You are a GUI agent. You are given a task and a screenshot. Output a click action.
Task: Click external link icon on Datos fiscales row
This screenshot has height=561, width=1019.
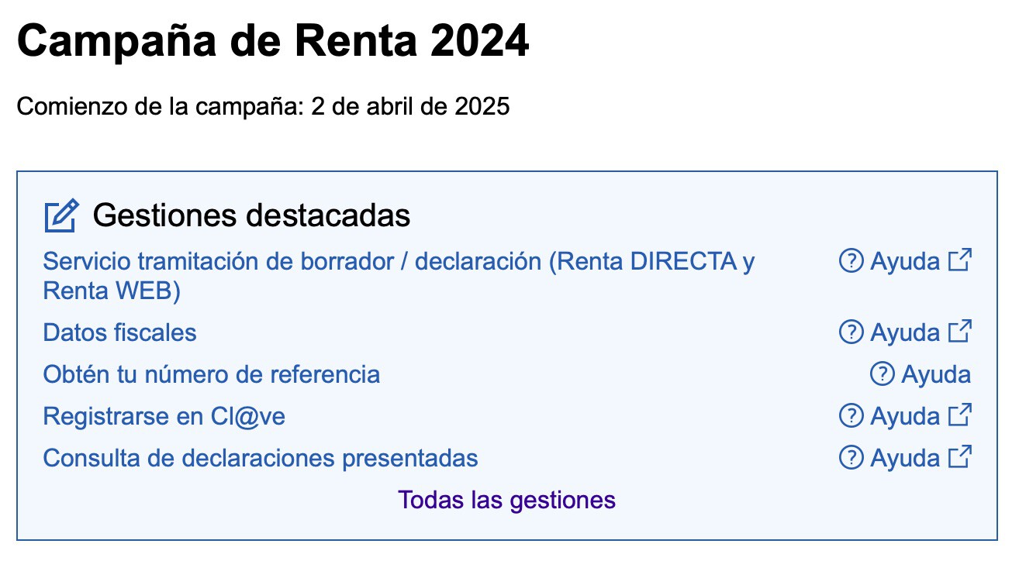960,332
